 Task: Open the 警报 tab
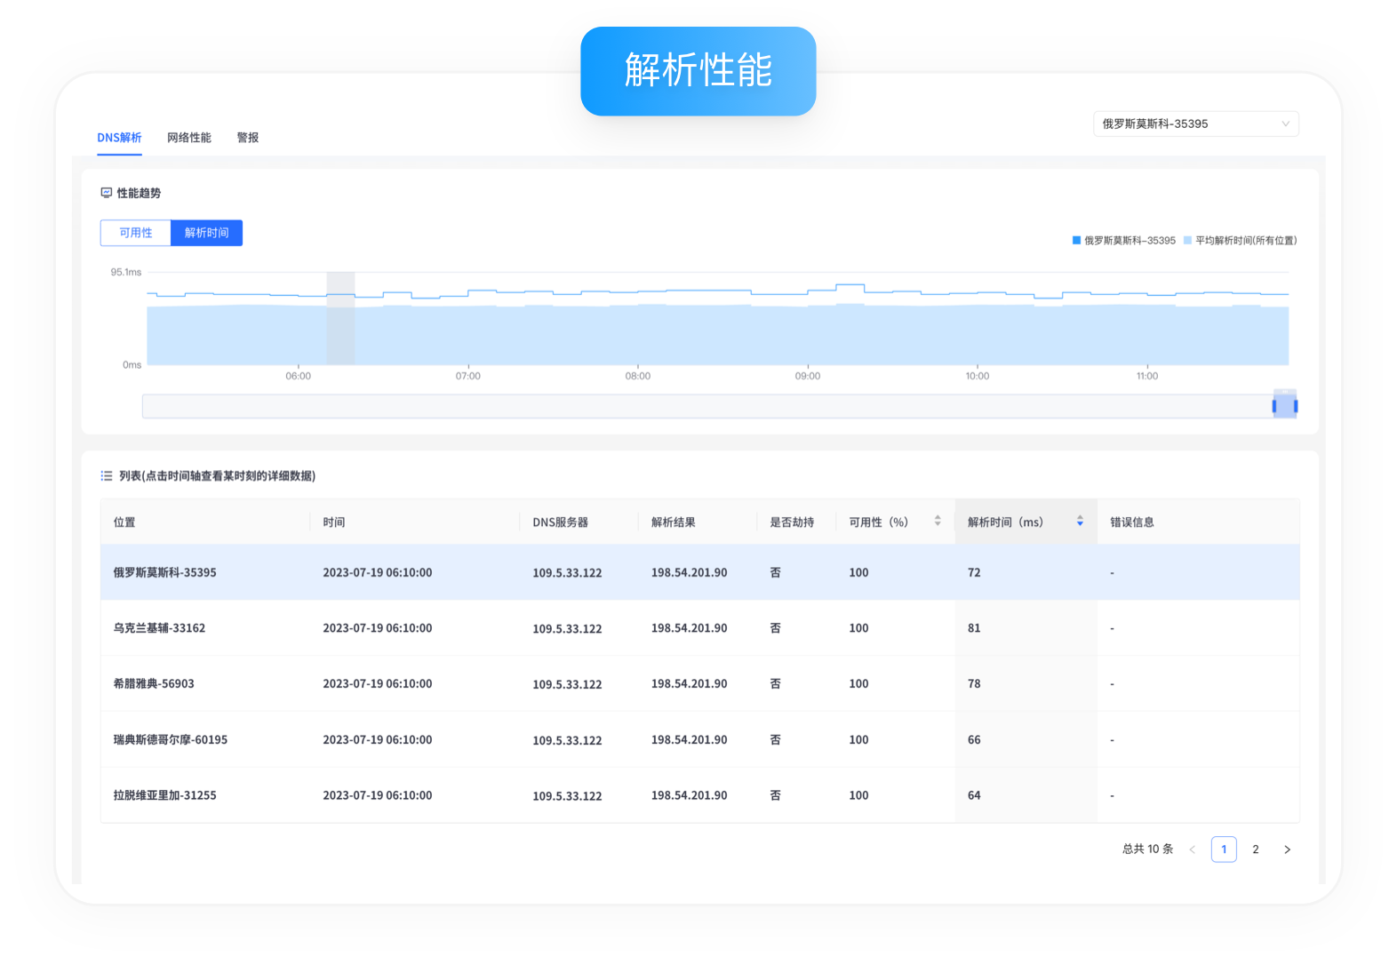(248, 138)
